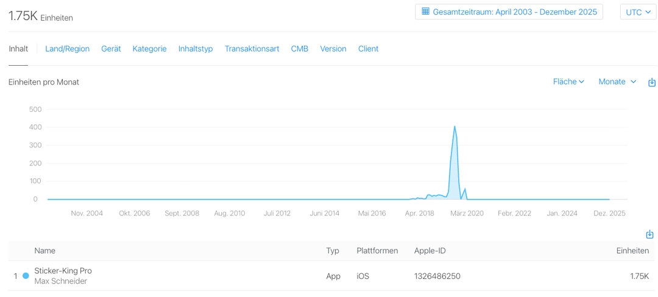The width and height of the screenshot is (658, 297).
Task: Open the Sticker-King Pro app link
Action: (63, 271)
